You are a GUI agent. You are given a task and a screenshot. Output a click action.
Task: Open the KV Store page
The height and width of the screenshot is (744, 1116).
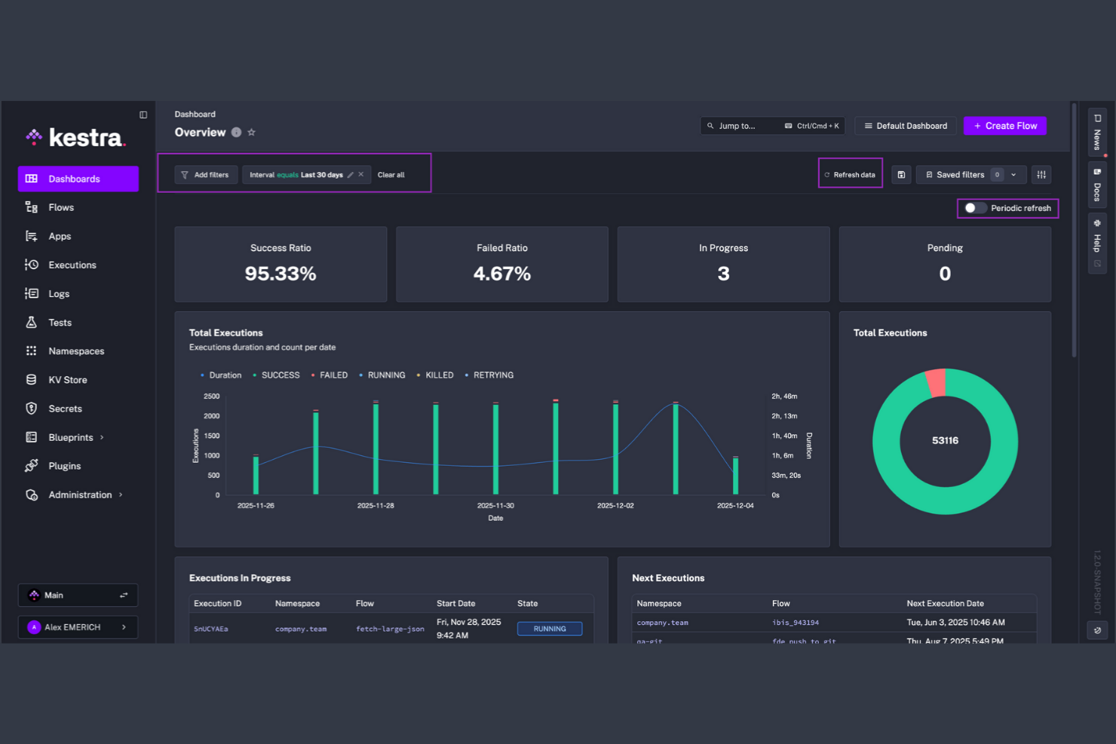coord(66,379)
